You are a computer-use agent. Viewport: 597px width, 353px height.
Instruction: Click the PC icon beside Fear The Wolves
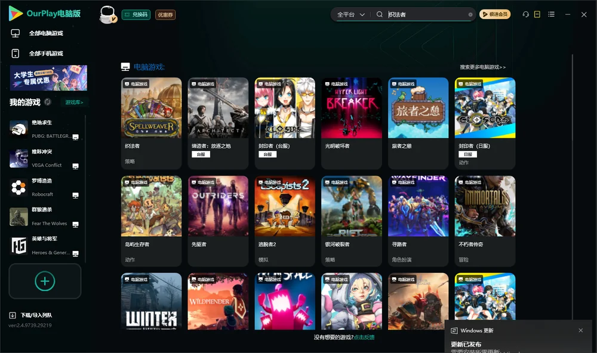(75, 224)
